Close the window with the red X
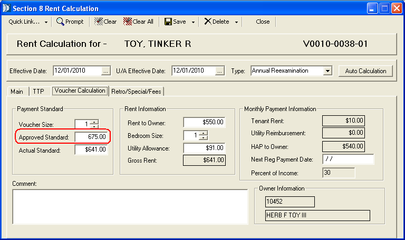The height and width of the screenshot is (240, 405). click(x=397, y=8)
